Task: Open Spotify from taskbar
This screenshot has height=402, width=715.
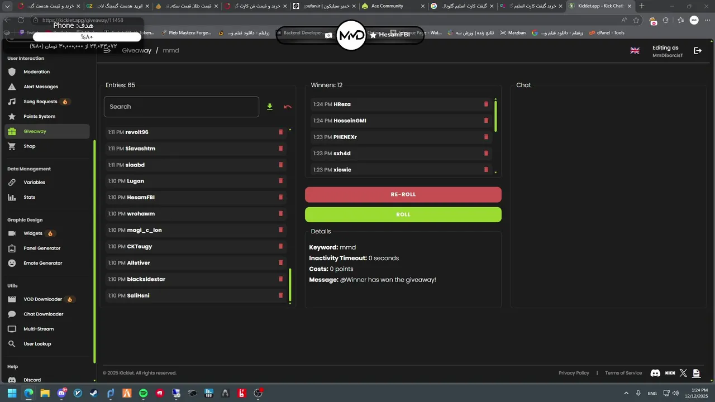Action: pos(144,393)
